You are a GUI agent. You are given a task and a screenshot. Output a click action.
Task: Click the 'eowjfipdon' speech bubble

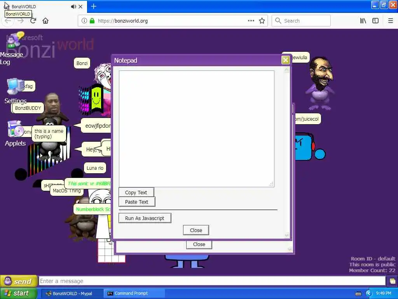pyautogui.click(x=96, y=126)
